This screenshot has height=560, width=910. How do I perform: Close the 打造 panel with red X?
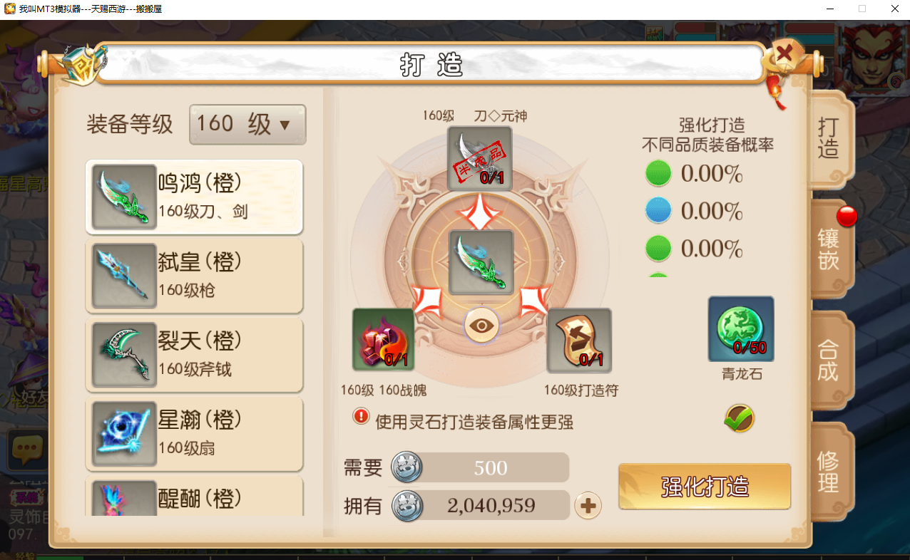[784, 53]
